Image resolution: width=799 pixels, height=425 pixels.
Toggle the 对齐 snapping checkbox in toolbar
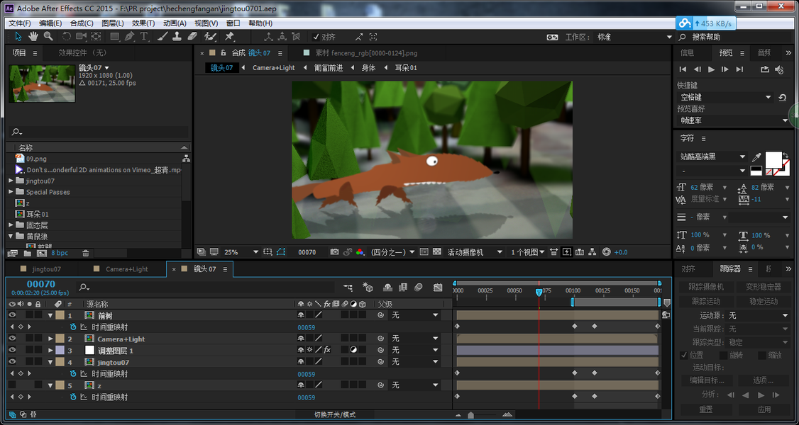point(316,37)
